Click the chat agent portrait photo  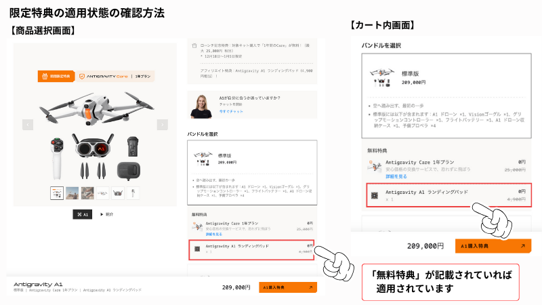(201, 106)
